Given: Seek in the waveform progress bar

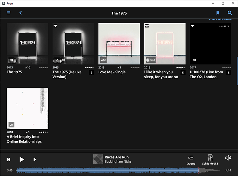Looking at the screenshot, I should (x=119, y=170).
